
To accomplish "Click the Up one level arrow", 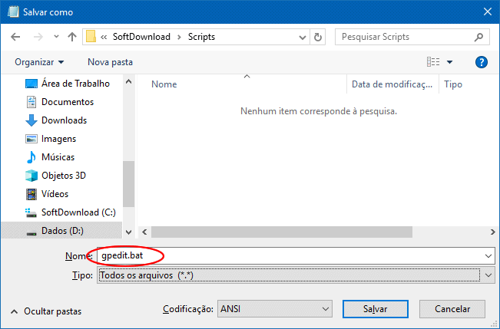I will point(72,37).
